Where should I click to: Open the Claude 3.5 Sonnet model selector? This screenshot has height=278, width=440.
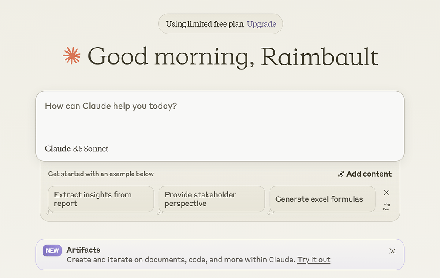point(77,149)
